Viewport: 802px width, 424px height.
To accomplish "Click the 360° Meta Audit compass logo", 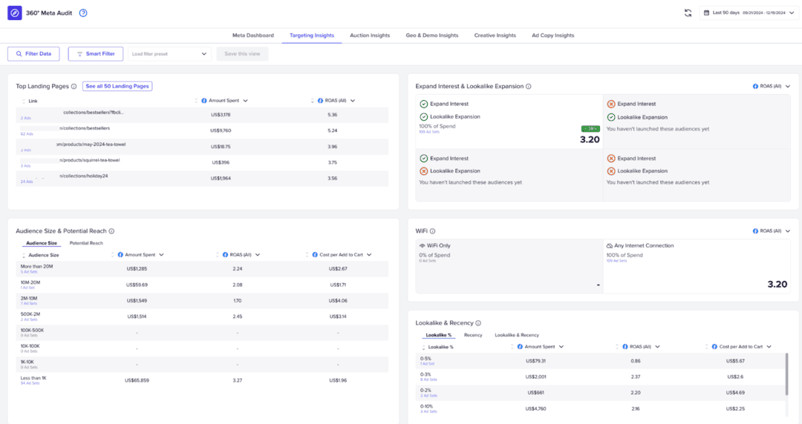I will coord(14,13).
